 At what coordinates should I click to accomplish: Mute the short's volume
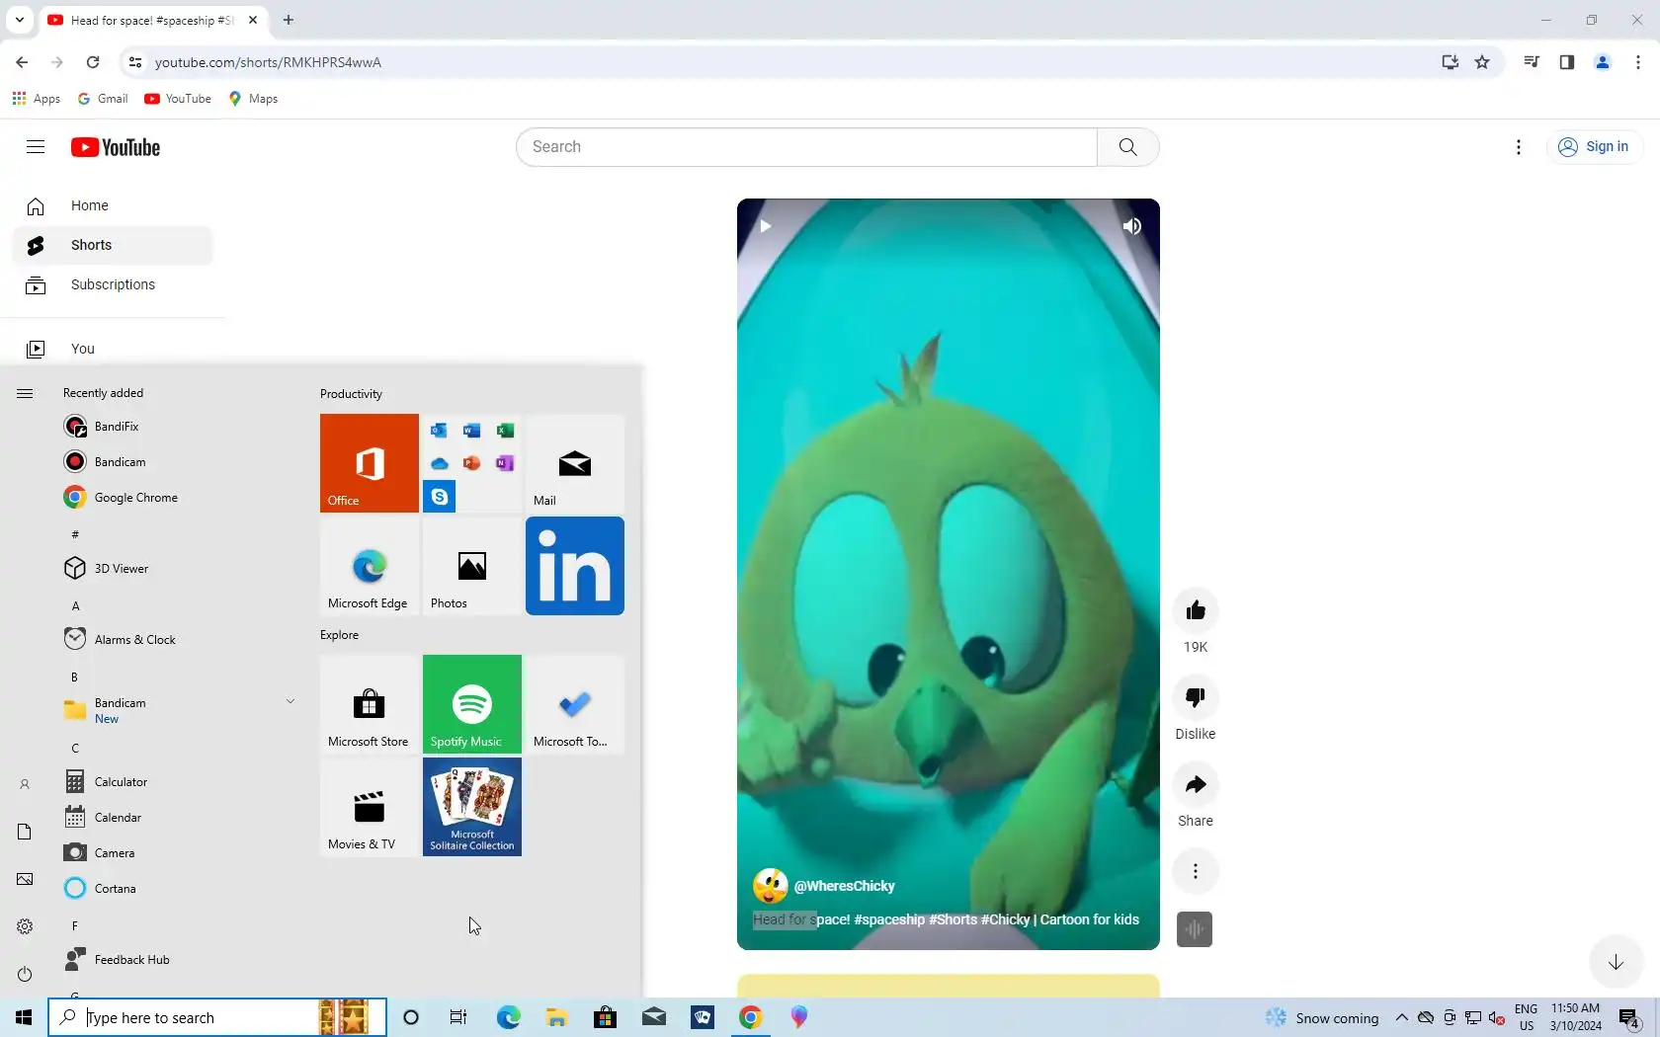[1131, 226]
